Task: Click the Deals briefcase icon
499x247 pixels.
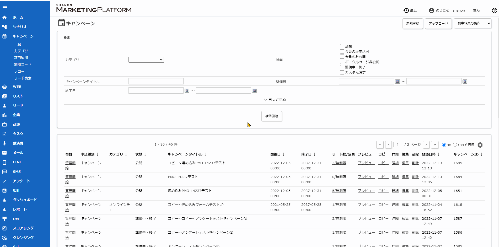Action: (4, 125)
